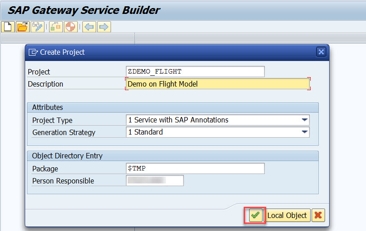Close the Create Project dialog window

321,52
